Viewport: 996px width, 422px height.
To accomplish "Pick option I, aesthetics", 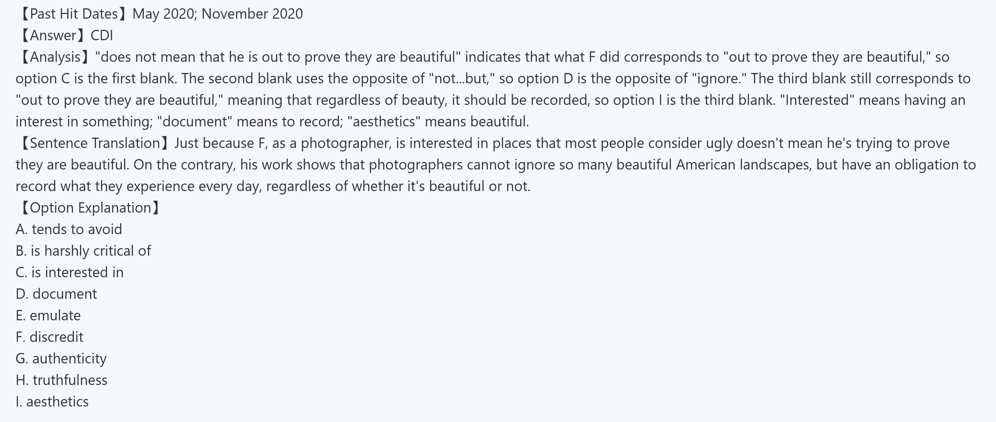I will 52,402.
